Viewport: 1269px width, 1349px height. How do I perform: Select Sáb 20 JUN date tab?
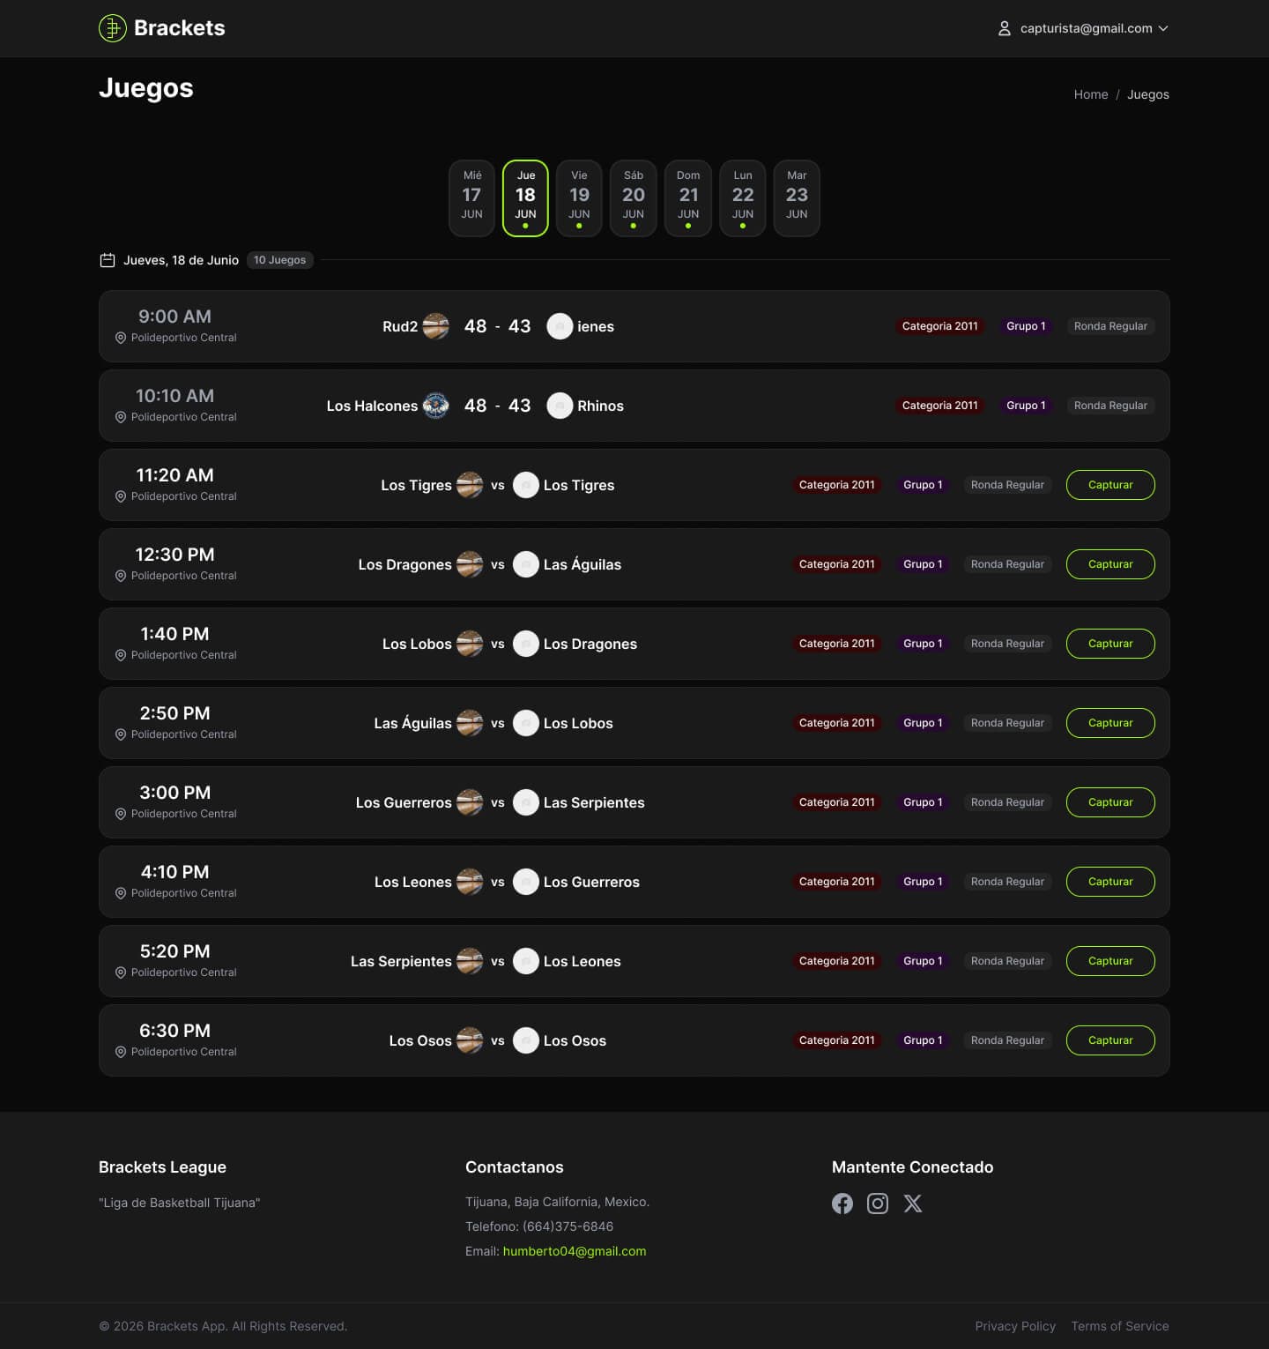[x=634, y=198]
